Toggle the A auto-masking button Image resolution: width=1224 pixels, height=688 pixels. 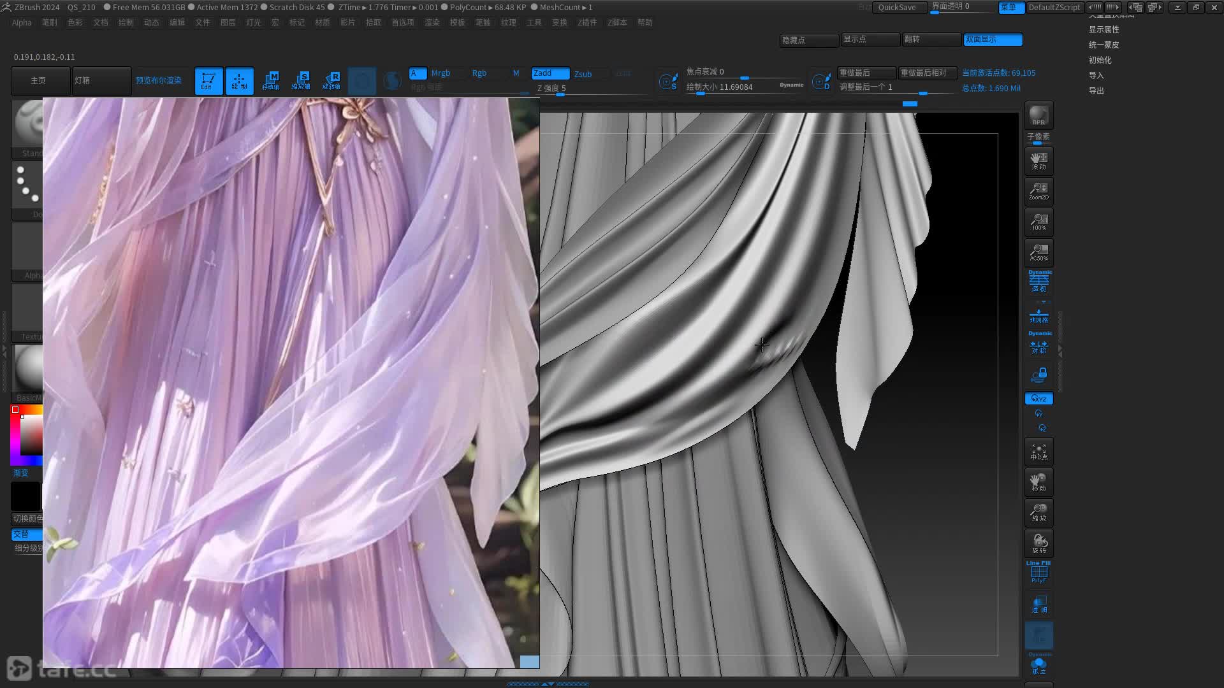(418, 73)
